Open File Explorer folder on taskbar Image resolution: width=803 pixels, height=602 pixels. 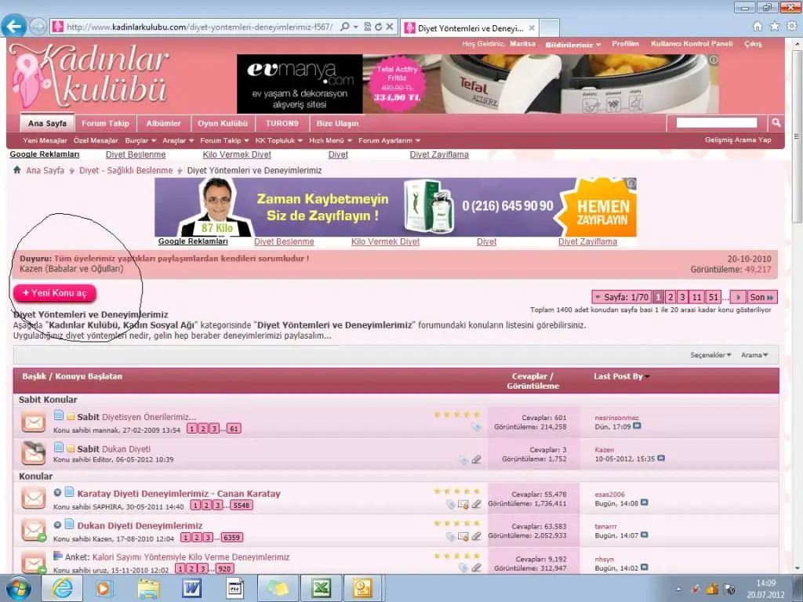click(x=148, y=589)
